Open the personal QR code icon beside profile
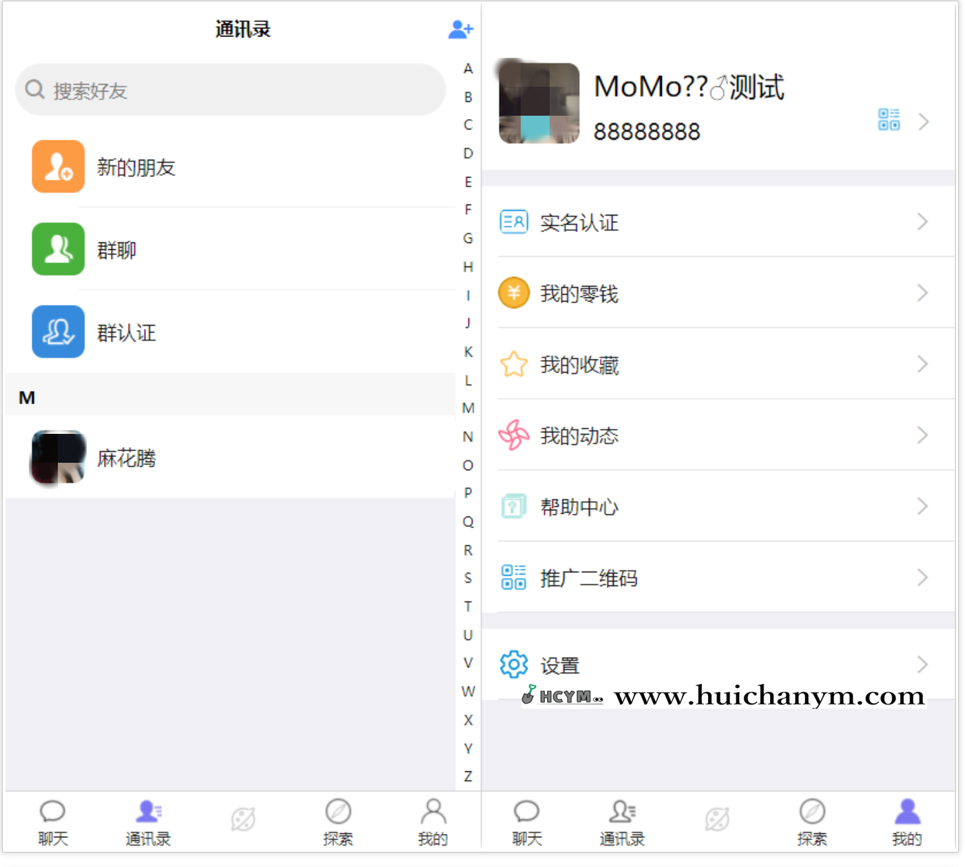 [x=889, y=120]
